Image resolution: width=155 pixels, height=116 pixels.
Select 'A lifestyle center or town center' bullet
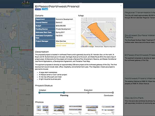53,75
